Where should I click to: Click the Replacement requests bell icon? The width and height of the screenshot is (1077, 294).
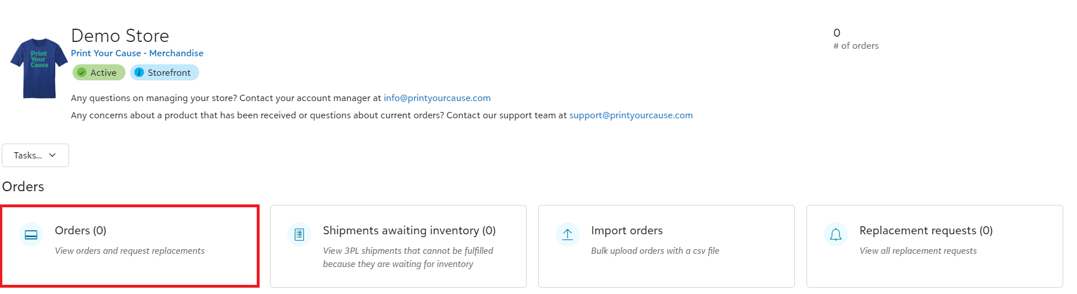pyautogui.click(x=836, y=234)
